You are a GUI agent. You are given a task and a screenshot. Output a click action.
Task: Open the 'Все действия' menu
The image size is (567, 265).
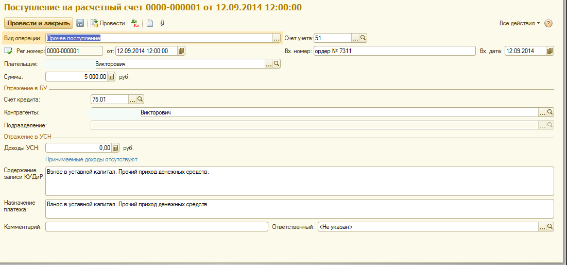tap(519, 23)
